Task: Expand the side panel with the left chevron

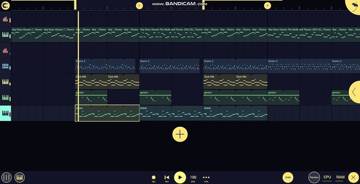Action: [354, 92]
